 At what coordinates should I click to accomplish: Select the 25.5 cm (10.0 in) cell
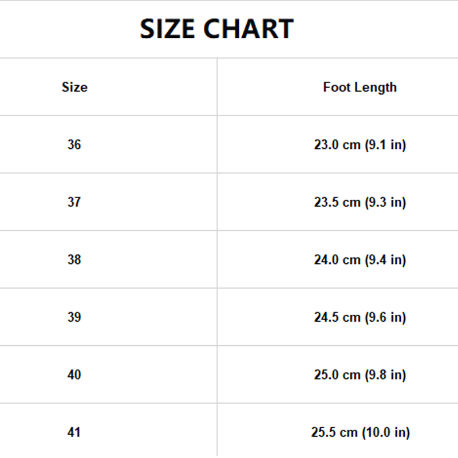360,432
